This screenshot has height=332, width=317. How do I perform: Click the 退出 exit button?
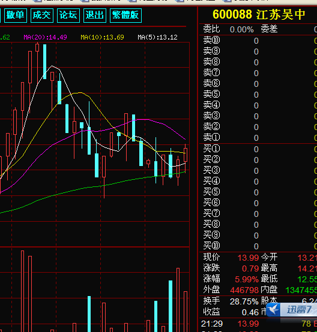coord(95,15)
